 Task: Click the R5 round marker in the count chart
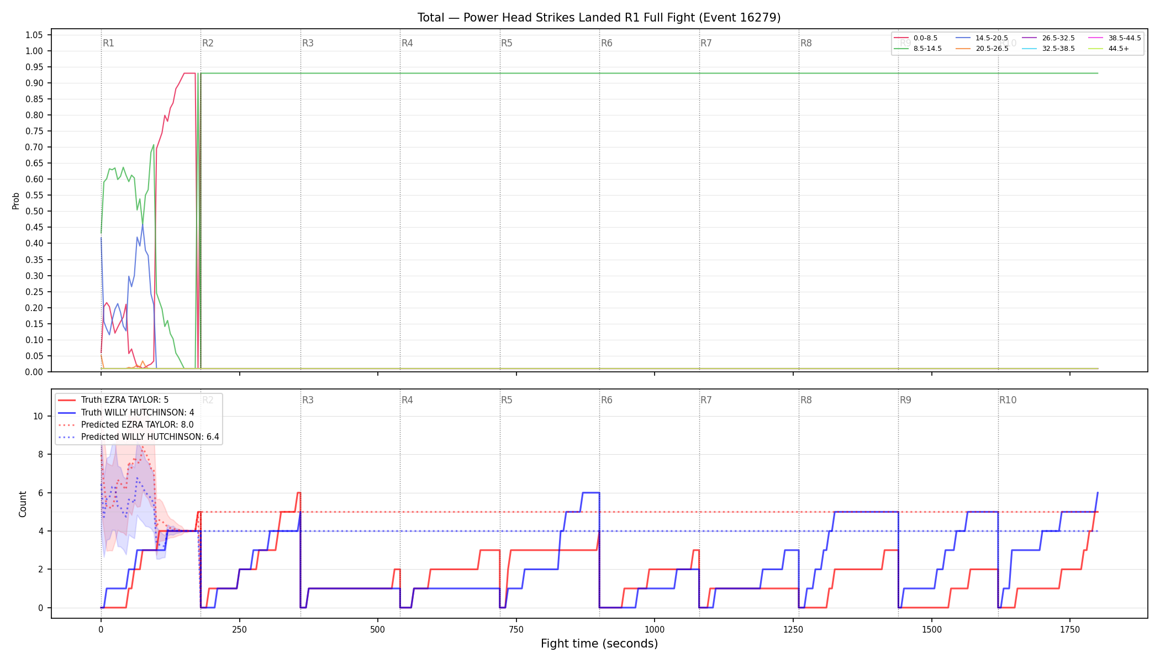[507, 400]
